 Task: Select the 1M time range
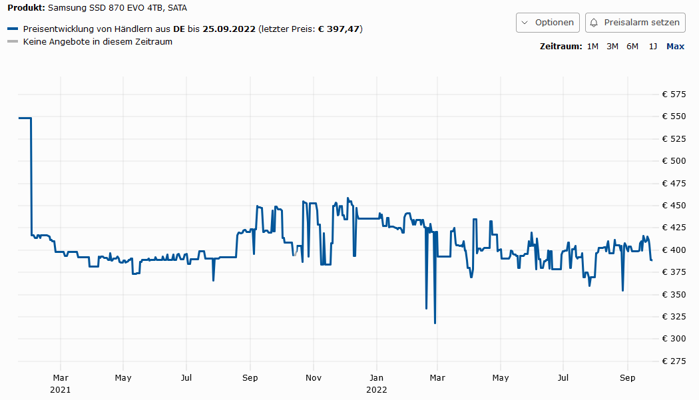[x=592, y=47]
